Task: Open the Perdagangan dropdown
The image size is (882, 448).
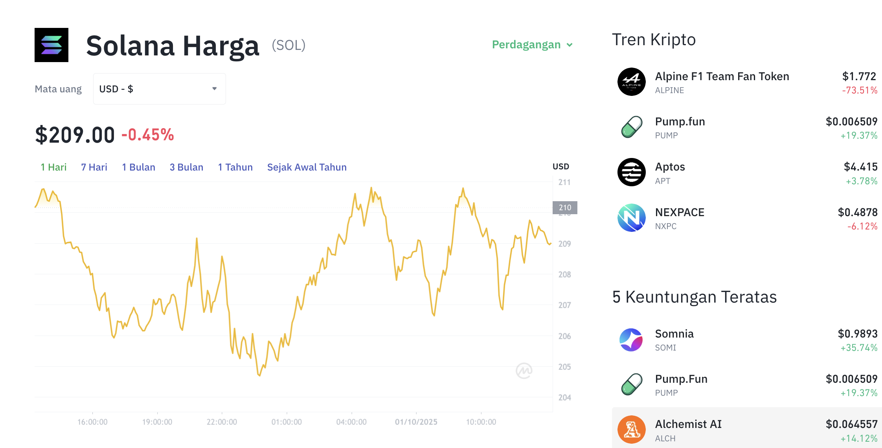Action: (532, 45)
